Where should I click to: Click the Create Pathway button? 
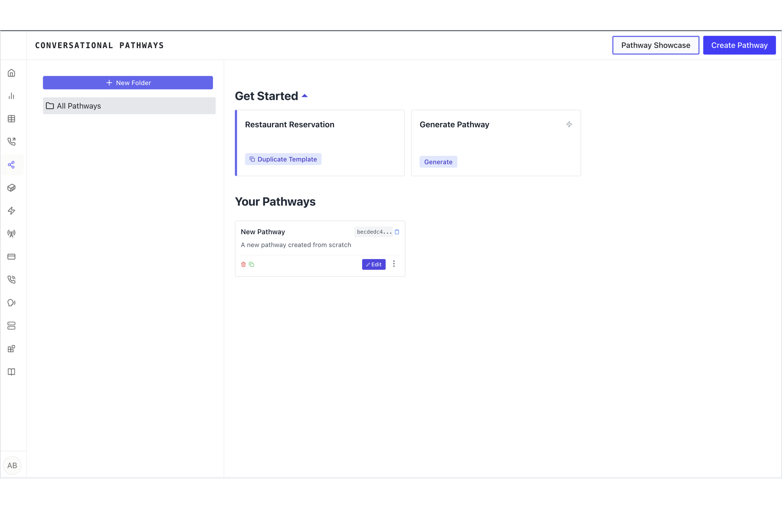(739, 45)
